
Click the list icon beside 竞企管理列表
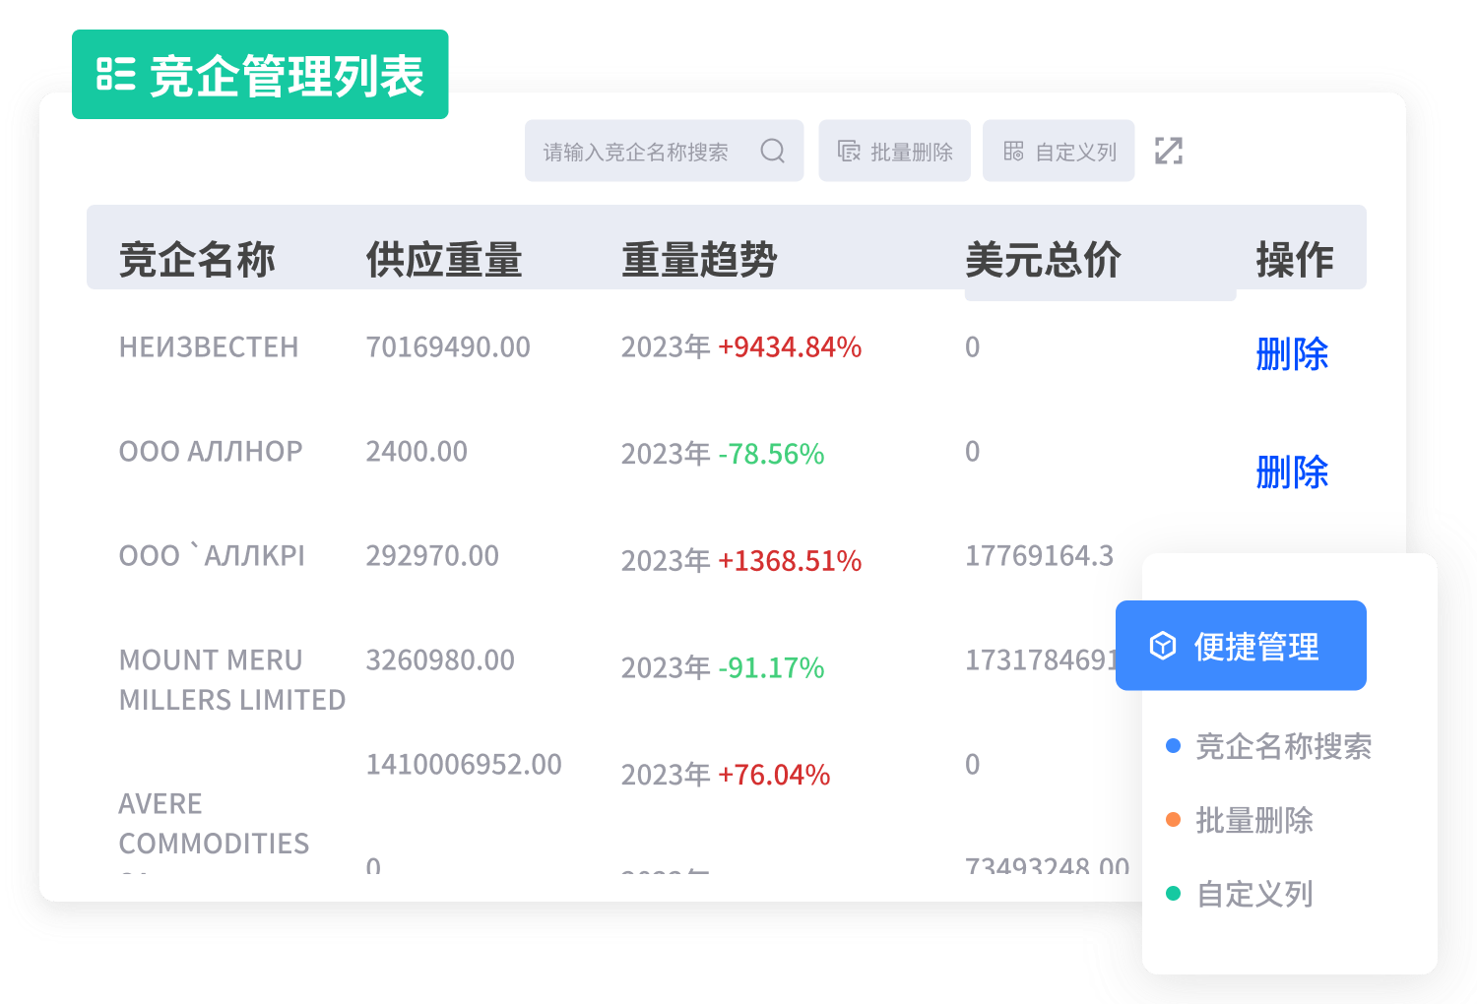coord(115,75)
